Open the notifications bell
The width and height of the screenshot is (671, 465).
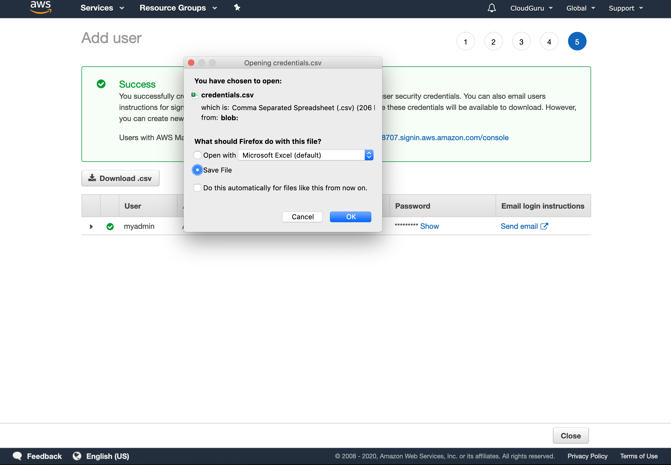pos(491,8)
